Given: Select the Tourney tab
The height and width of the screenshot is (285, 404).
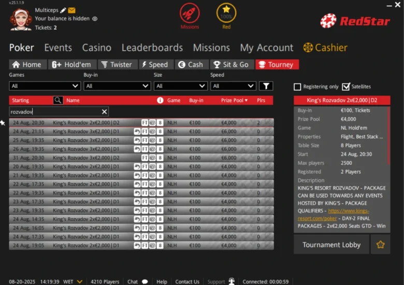Looking at the screenshot, I should point(277,64).
